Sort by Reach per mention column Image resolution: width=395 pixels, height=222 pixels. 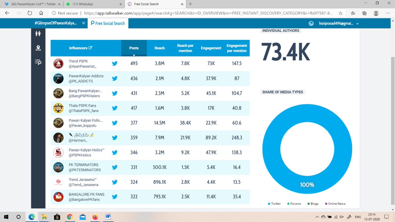click(x=185, y=48)
